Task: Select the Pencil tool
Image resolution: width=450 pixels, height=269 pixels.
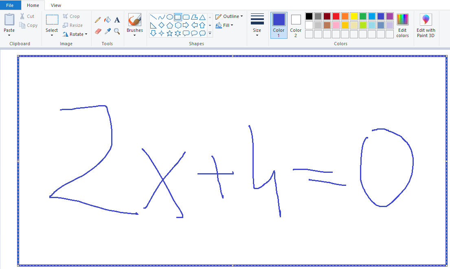Action: point(98,19)
